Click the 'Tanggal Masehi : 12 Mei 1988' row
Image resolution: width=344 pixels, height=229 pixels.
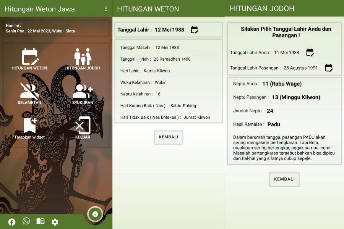click(x=149, y=48)
